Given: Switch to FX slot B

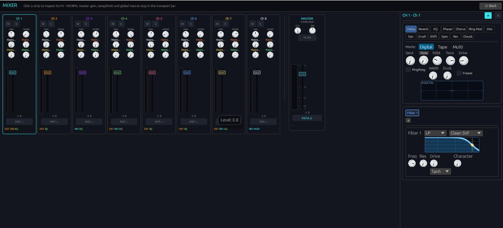Looking at the screenshot, I should click(x=498, y=15).
